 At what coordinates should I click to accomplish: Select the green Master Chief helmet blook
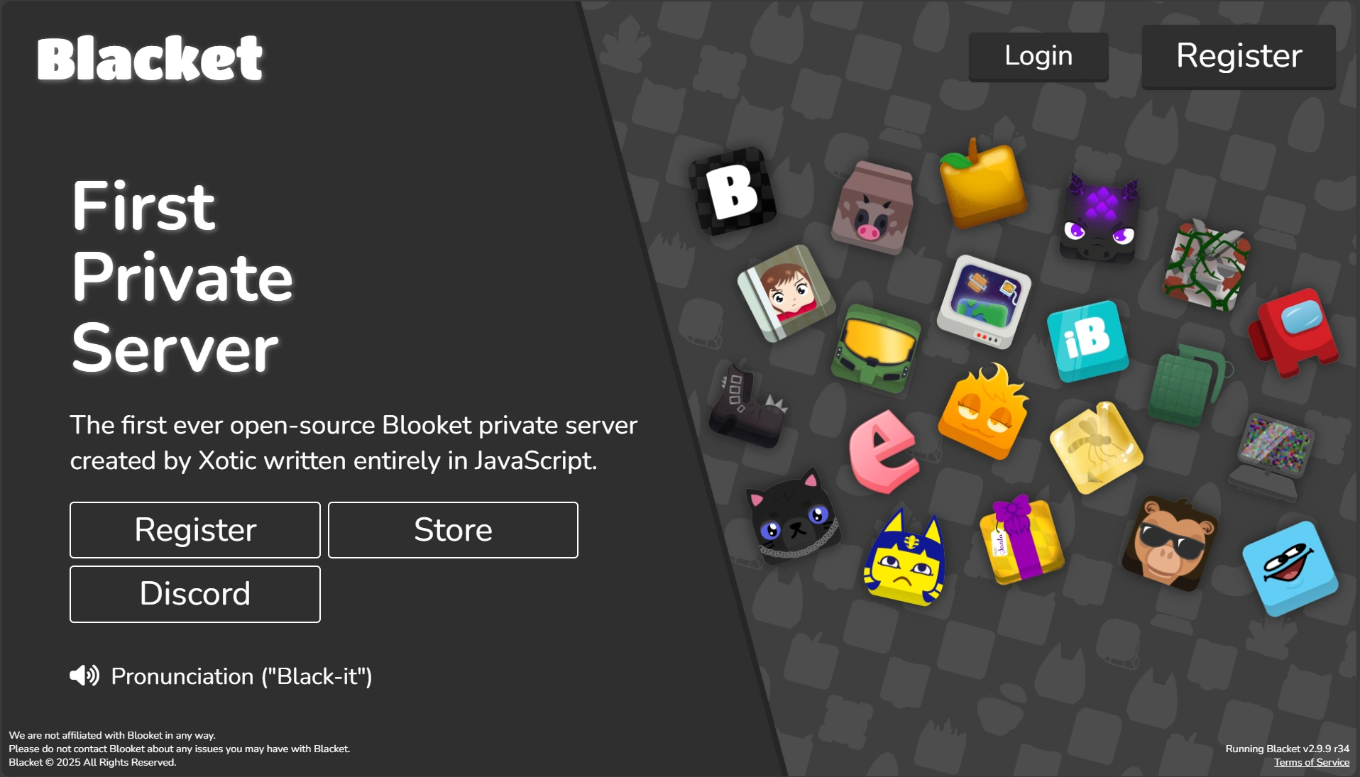click(x=876, y=348)
